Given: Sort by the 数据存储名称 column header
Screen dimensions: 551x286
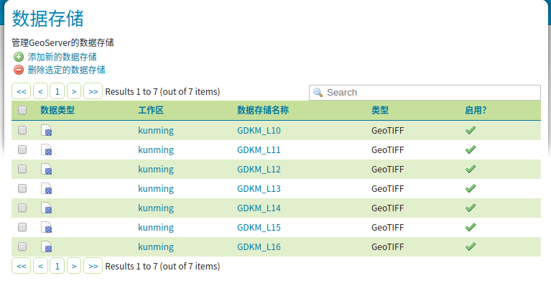Looking at the screenshot, I should point(263,111).
